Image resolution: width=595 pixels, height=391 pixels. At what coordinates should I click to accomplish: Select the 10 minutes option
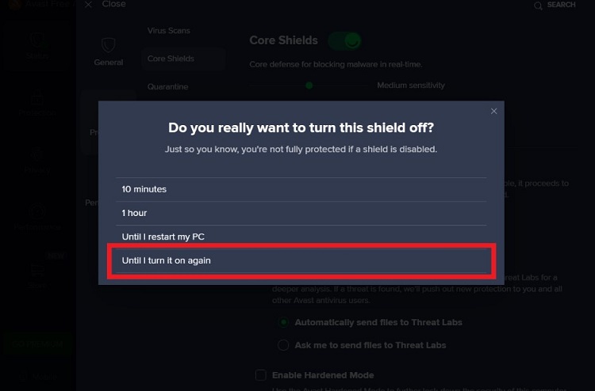[x=301, y=189]
